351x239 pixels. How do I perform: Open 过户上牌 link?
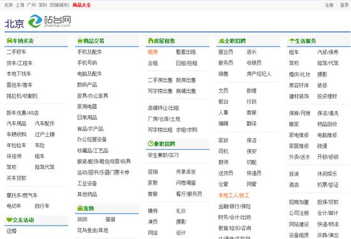click(x=45, y=134)
